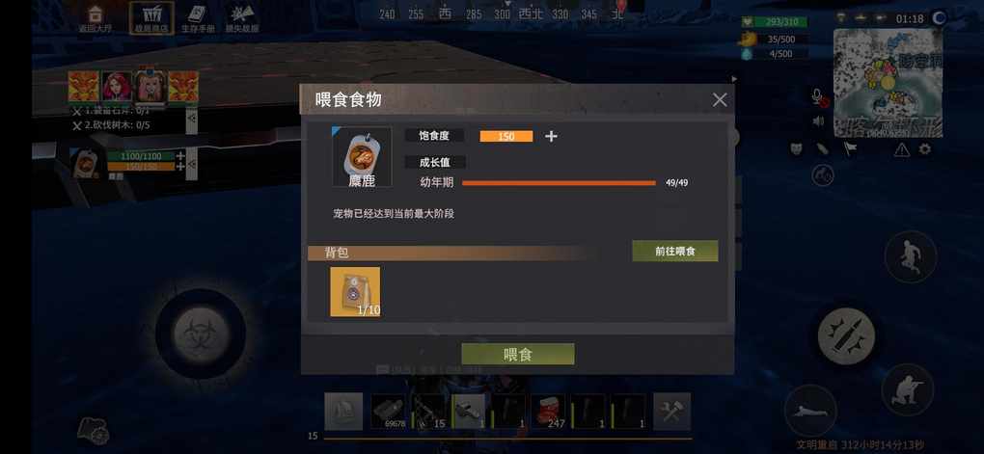Tap the prone stance icon
Viewport: 984px width, 454px height.
[x=810, y=410]
